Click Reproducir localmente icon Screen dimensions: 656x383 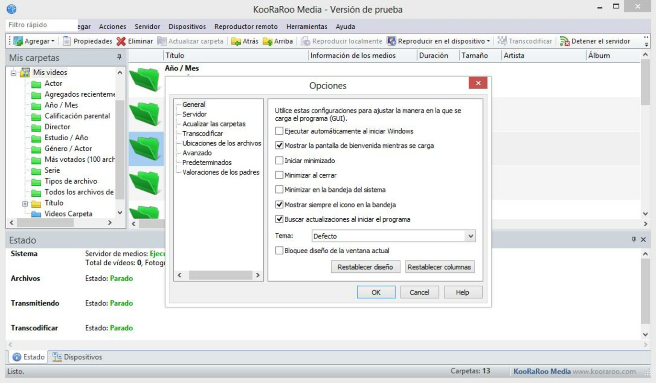click(305, 41)
